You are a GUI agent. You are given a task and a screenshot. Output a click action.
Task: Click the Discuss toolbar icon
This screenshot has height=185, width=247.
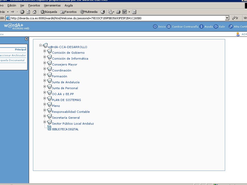pos(134,12)
